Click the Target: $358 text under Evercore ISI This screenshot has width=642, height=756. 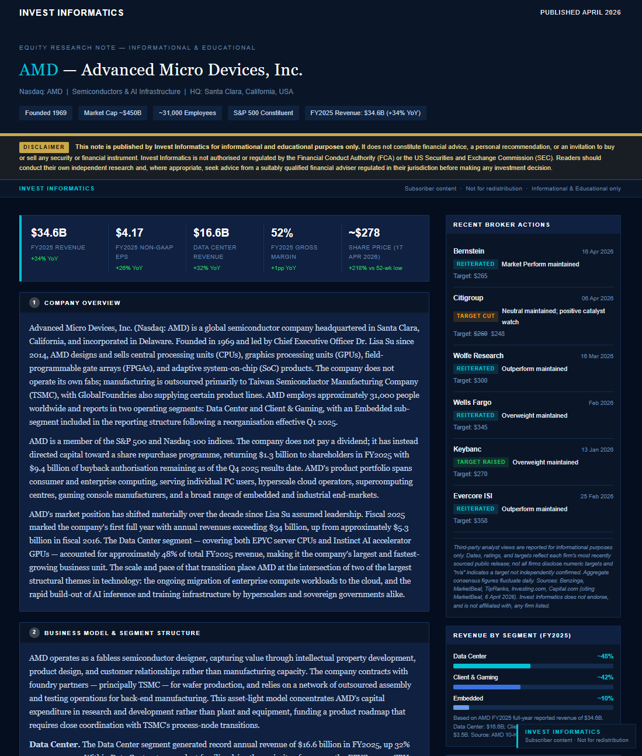470,521
